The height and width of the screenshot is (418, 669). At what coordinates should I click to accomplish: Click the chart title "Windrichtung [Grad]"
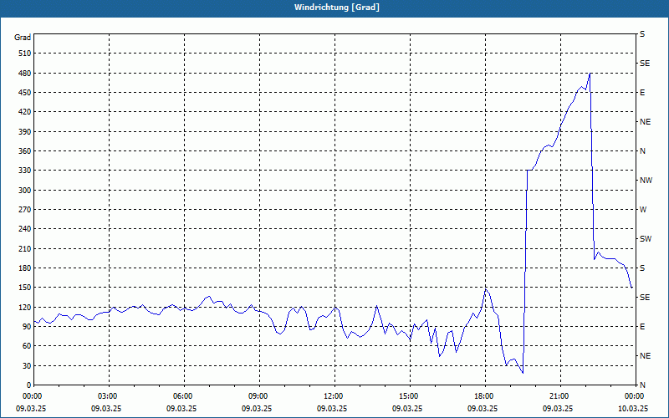pos(337,8)
